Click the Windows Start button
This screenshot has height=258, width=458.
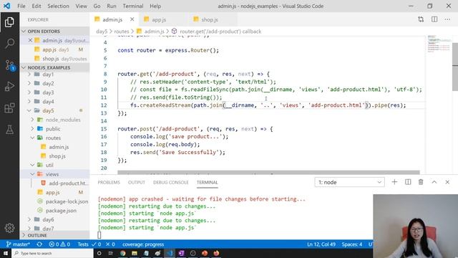(x=6, y=253)
